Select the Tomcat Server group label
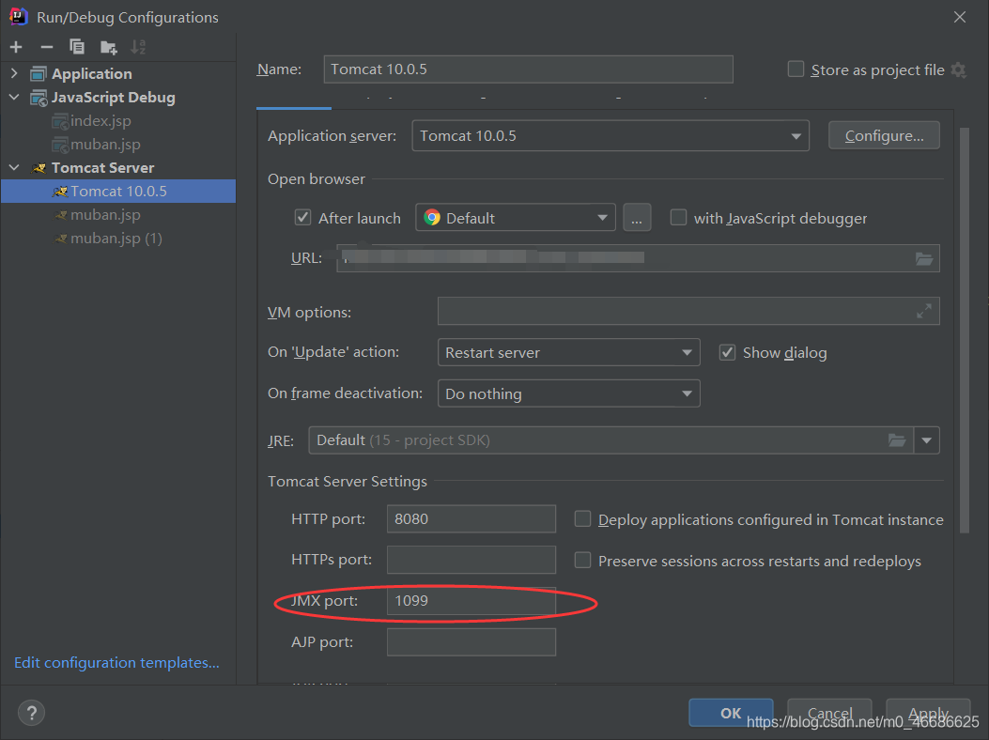The height and width of the screenshot is (740, 989). point(102,168)
